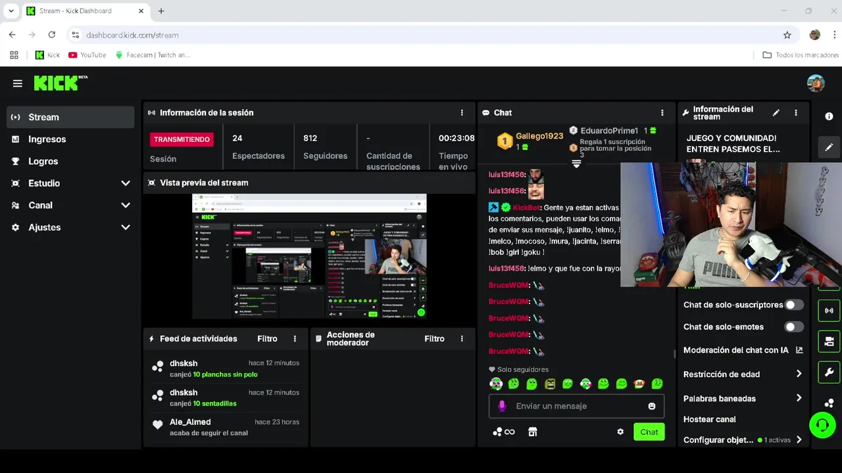Open the green headset support button
Viewport: 842px width, 473px height.
pos(822,425)
